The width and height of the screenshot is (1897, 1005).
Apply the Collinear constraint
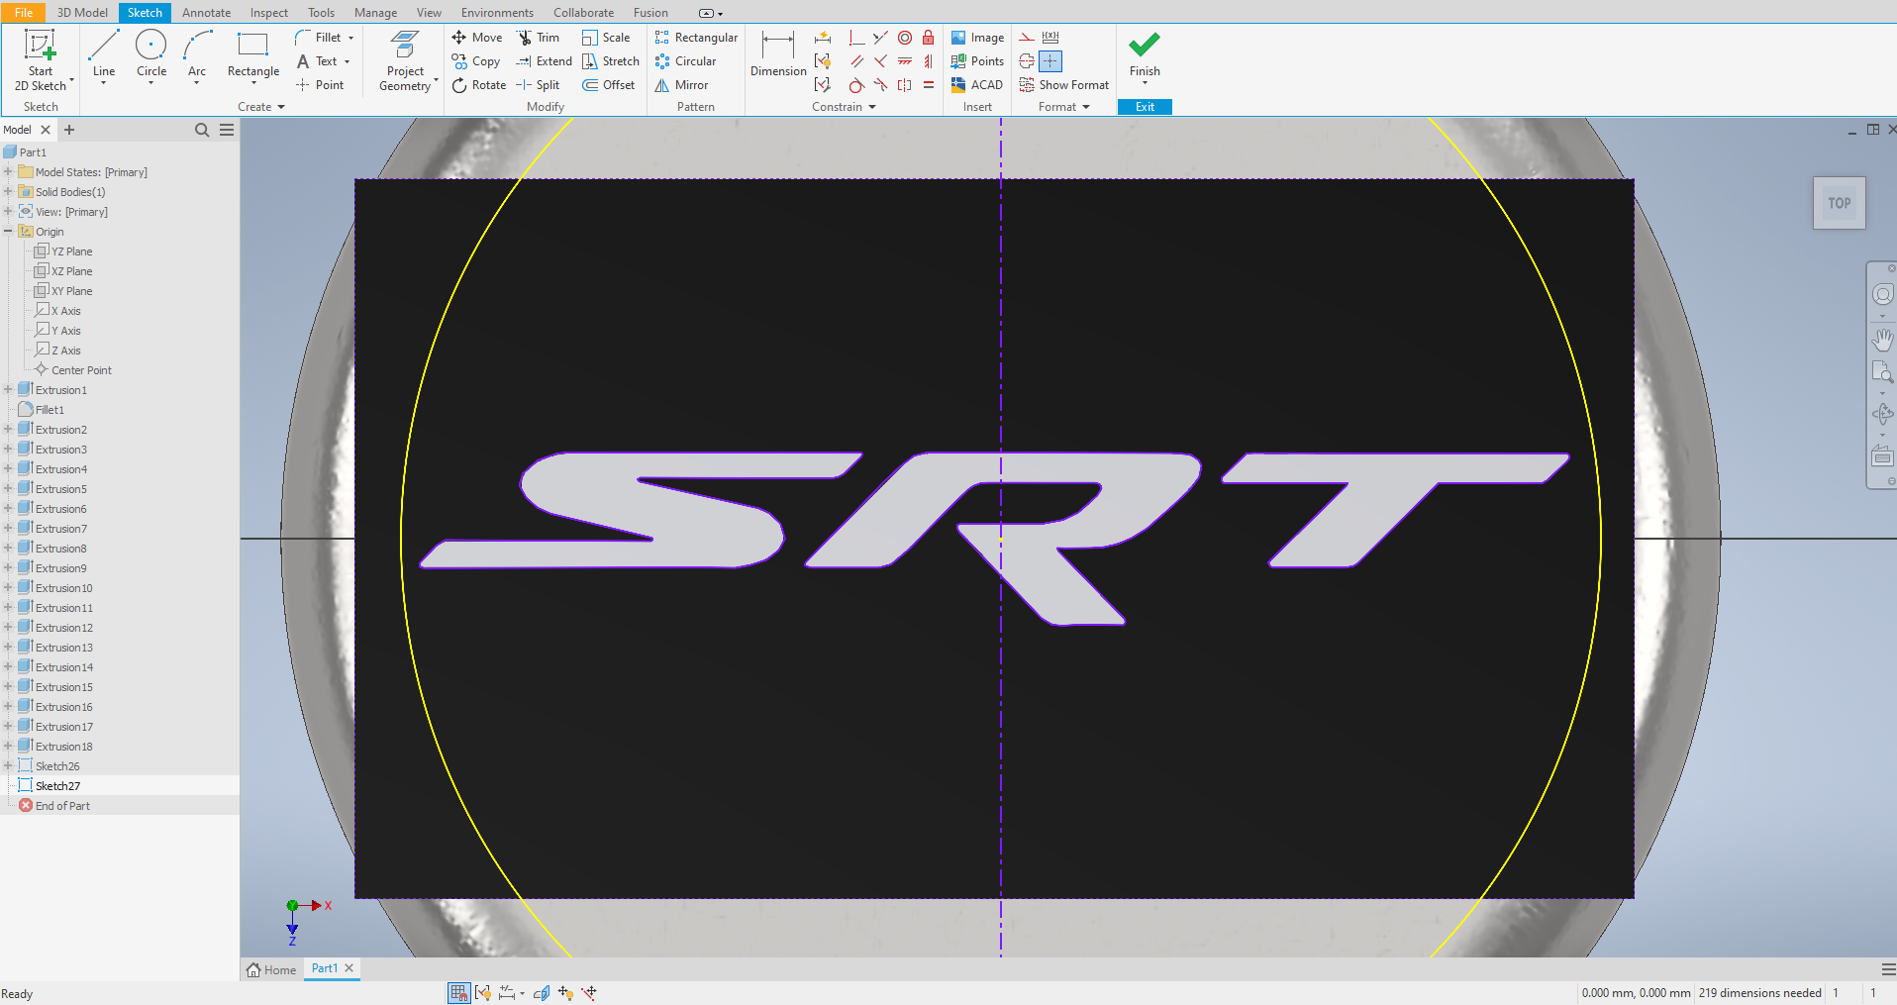tap(880, 38)
